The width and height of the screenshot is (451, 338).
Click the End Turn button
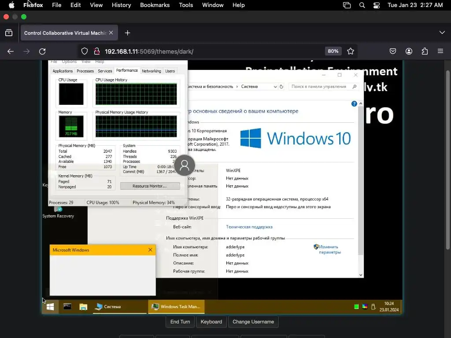pyautogui.click(x=180, y=322)
